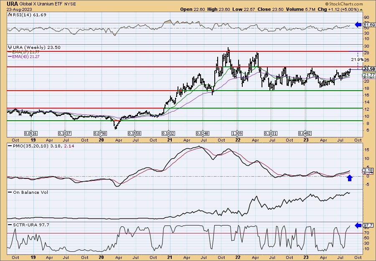Select the EMA(43) 21.27 legend label
This screenshot has height=261, width=376.
[x=26, y=56]
